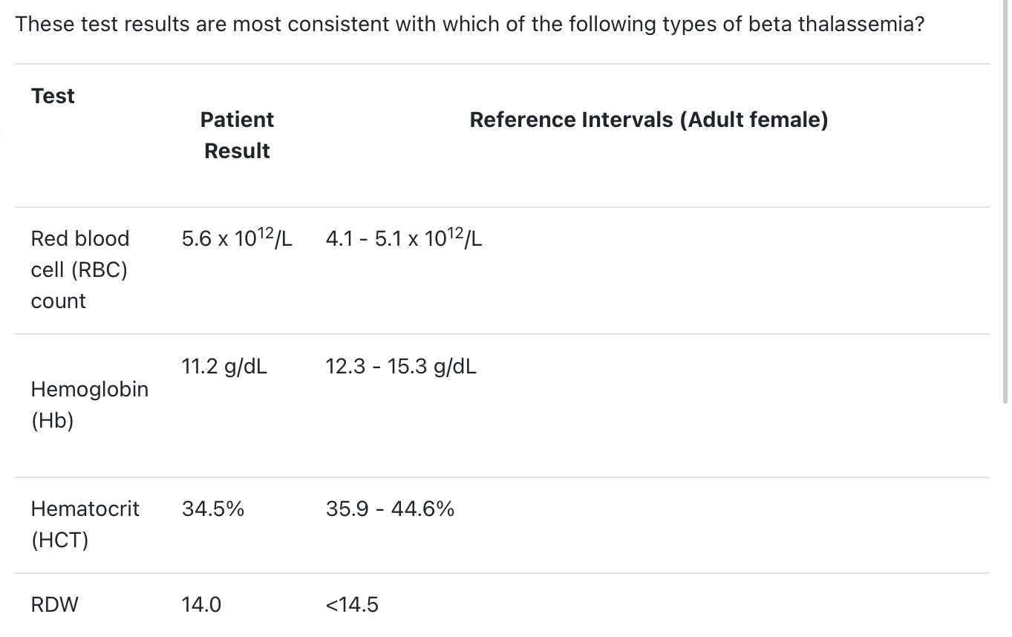Viewport: 1012px width, 637px height.
Task: Click hemoglobin reference range 12.3 - 15.3 g/dL
Action: pyautogui.click(x=401, y=366)
